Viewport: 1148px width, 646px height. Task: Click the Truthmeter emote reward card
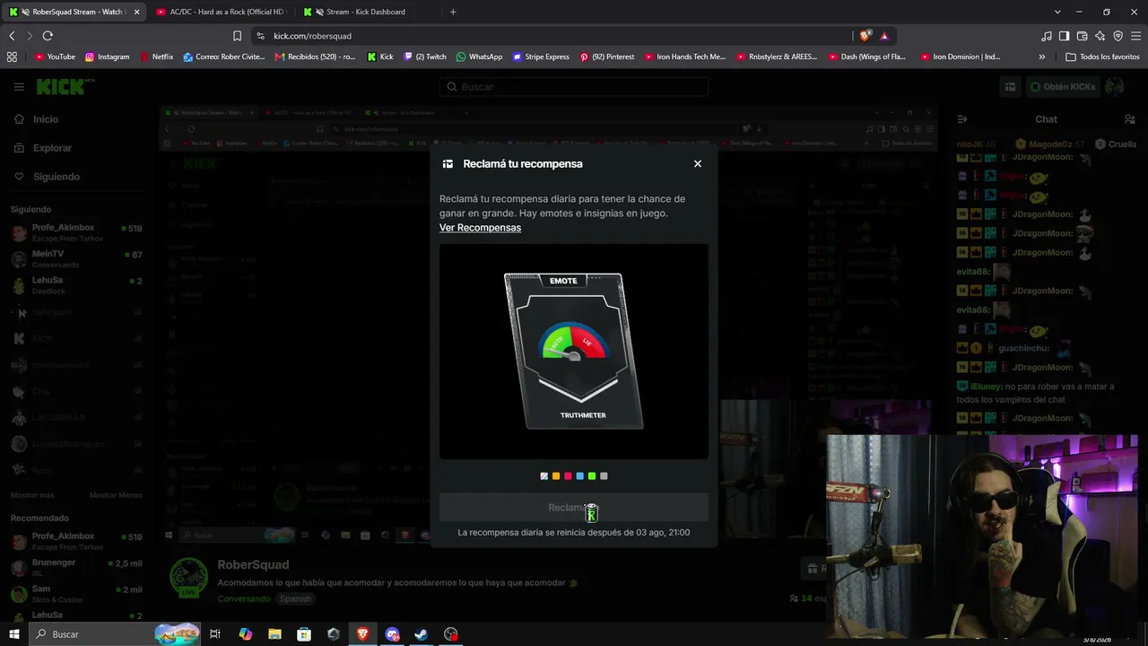click(574, 351)
